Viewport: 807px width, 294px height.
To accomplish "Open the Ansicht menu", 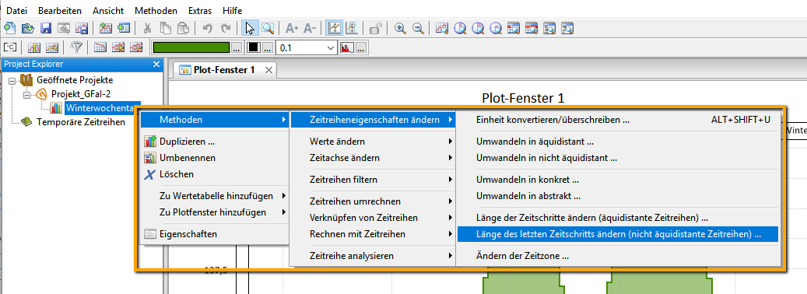I will 109,10.
